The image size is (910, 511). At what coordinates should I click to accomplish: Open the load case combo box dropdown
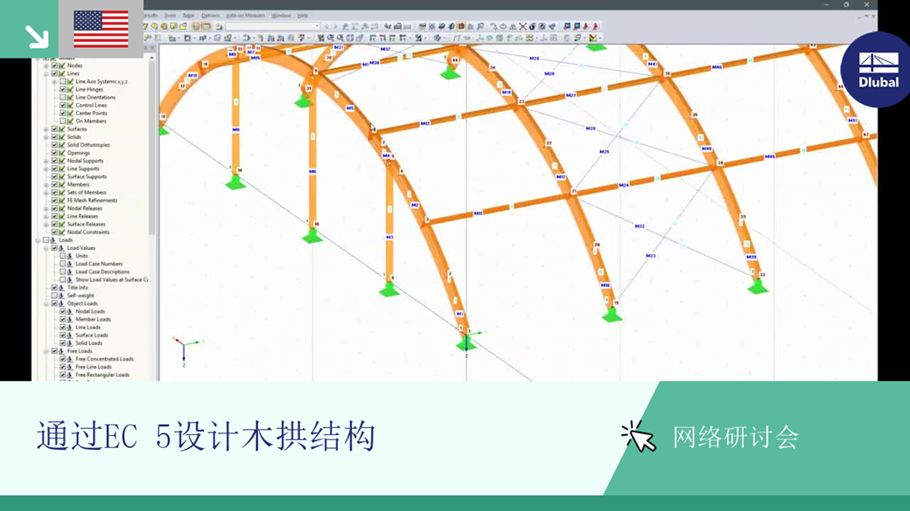(317, 27)
